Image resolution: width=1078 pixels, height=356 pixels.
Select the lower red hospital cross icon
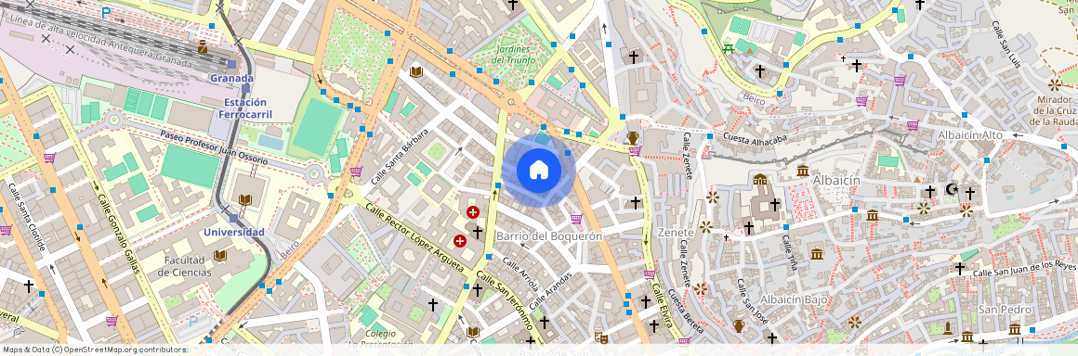pos(460,241)
